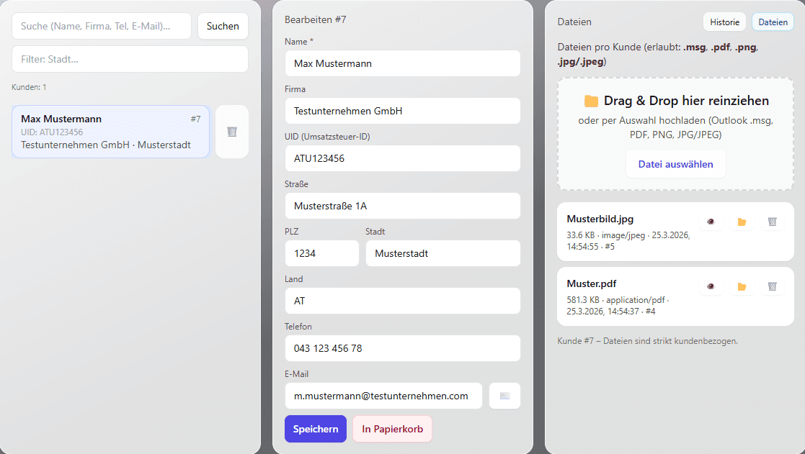Click the trash icon beside Max Mustermann customer card
Image resolution: width=805 pixels, height=454 pixels.
coord(232,132)
